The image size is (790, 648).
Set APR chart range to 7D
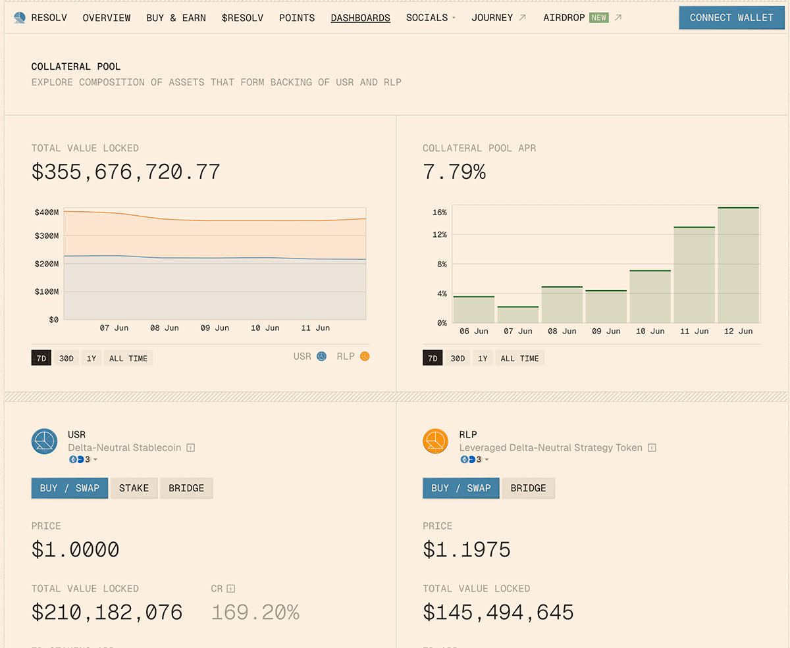(433, 359)
